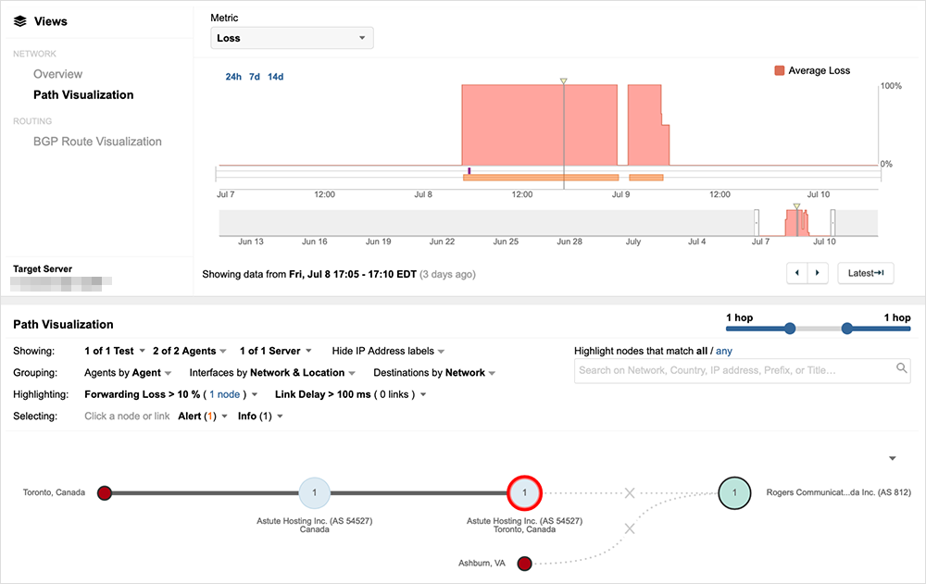Screen dimensions: 926x584
Task: Select the red-outlined Astute Hosting Toronto node
Action: click(524, 492)
